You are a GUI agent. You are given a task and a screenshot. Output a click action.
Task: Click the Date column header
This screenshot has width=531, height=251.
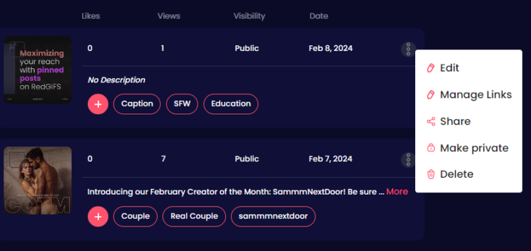319,16
